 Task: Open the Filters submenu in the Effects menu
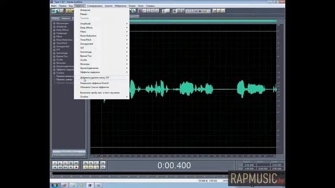102,32
